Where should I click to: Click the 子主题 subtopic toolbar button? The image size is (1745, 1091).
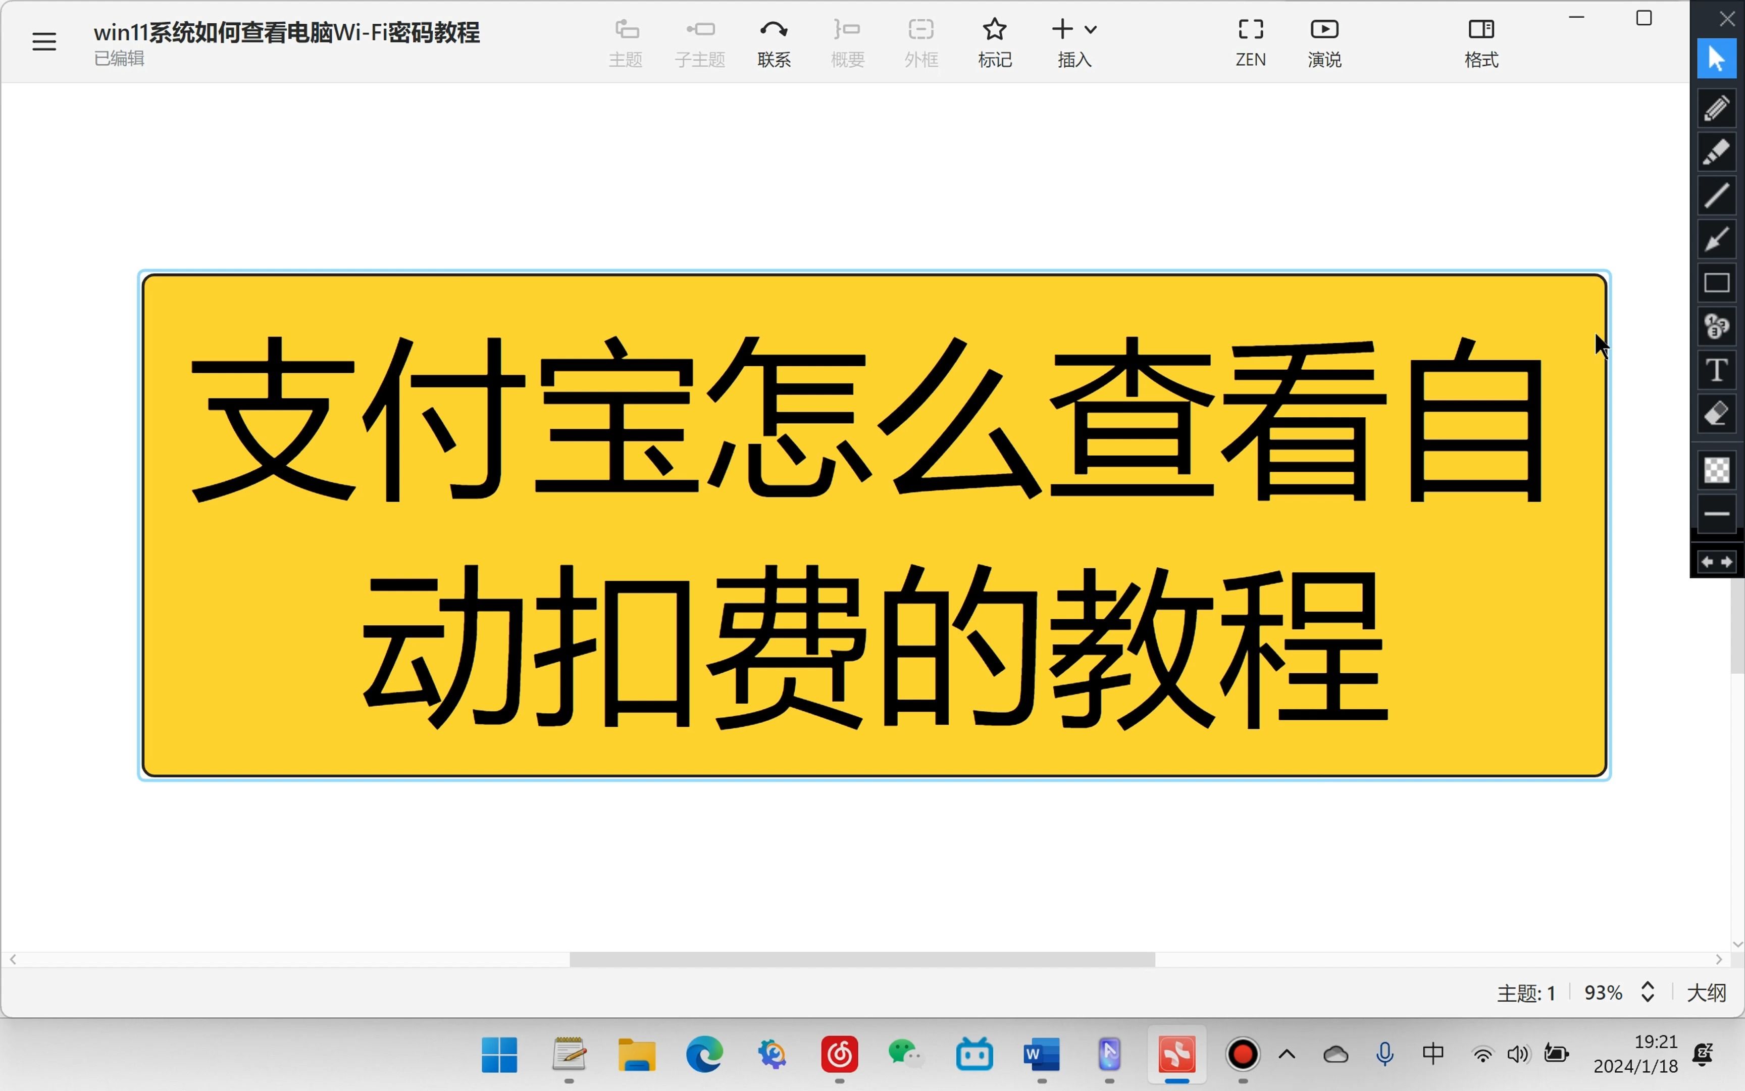coord(699,43)
